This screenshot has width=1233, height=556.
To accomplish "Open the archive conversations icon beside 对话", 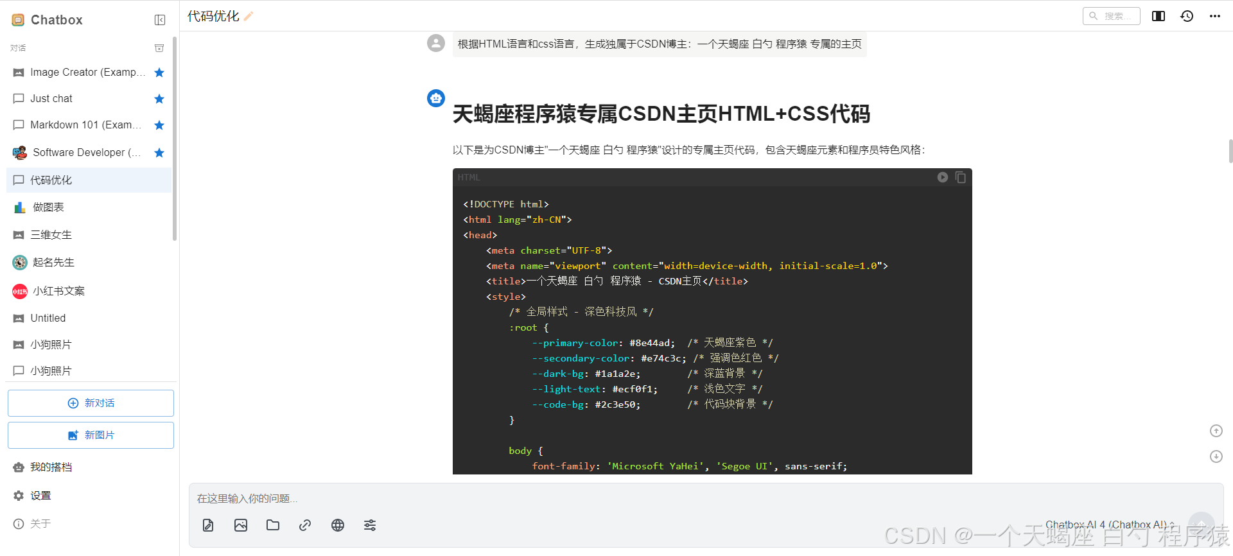I will tap(159, 48).
